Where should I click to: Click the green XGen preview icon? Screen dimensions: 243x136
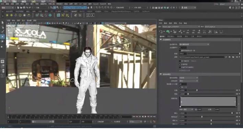pos(168,32)
